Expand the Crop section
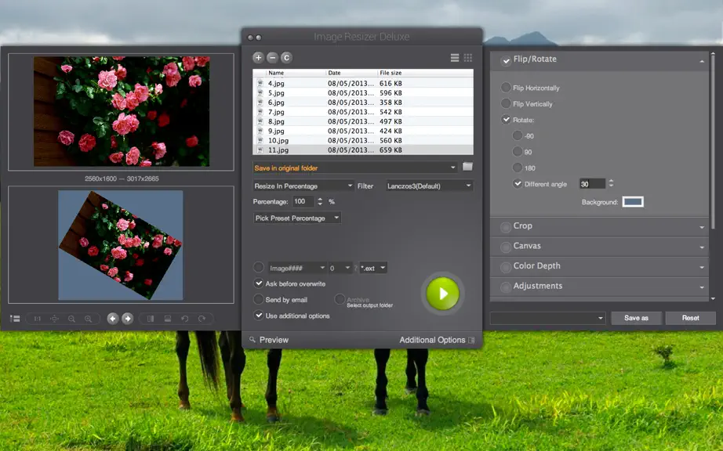 599,226
